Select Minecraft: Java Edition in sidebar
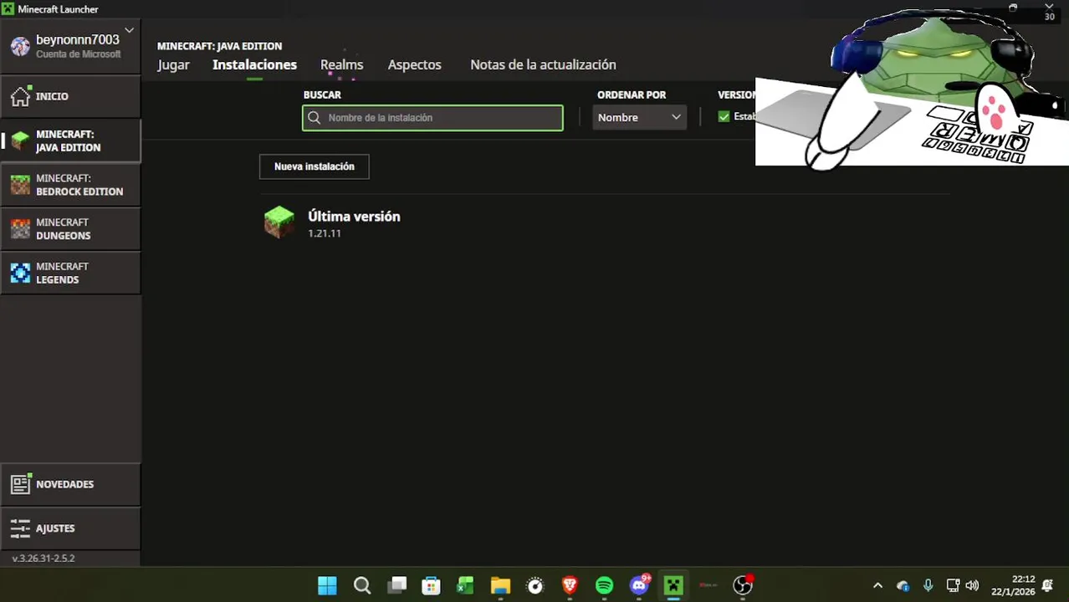This screenshot has height=602, width=1069. 70,140
